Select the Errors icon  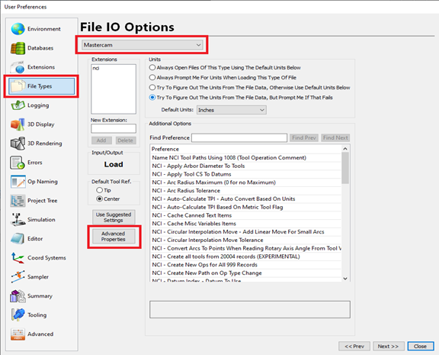tap(18, 163)
